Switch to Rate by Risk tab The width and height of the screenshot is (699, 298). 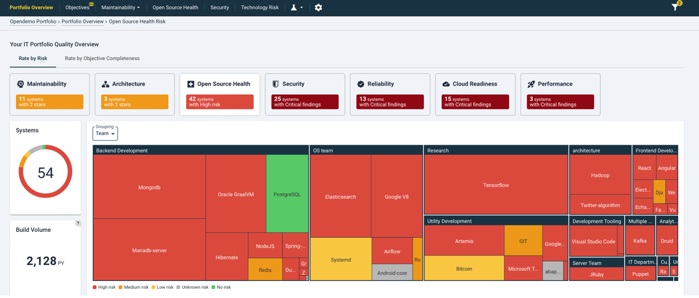pyautogui.click(x=33, y=59)
